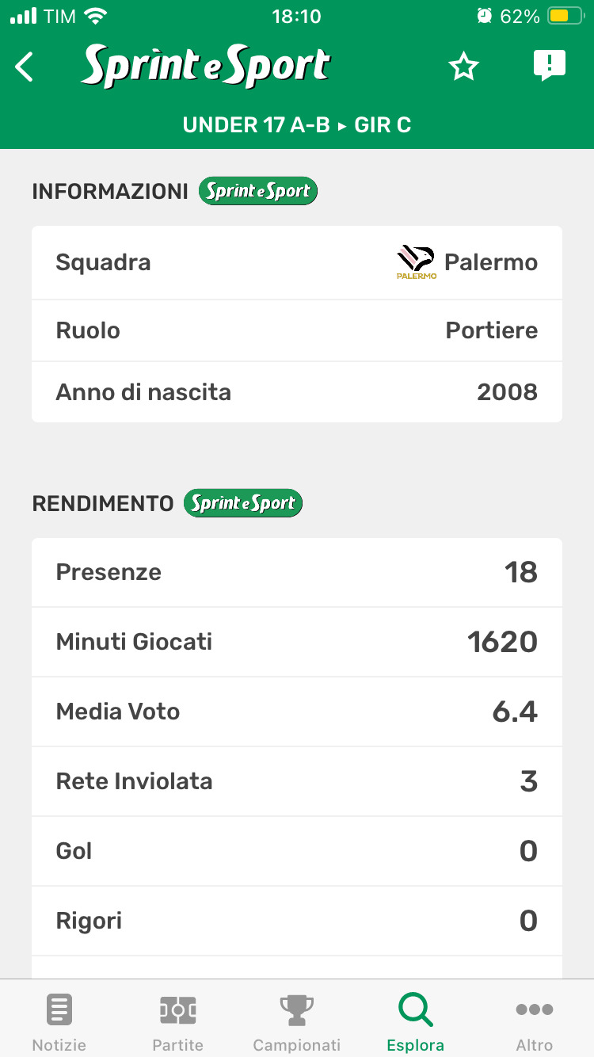The image size is (594, 1057).
Task: Open the Notizie tab
Action: click(59, 1021)
